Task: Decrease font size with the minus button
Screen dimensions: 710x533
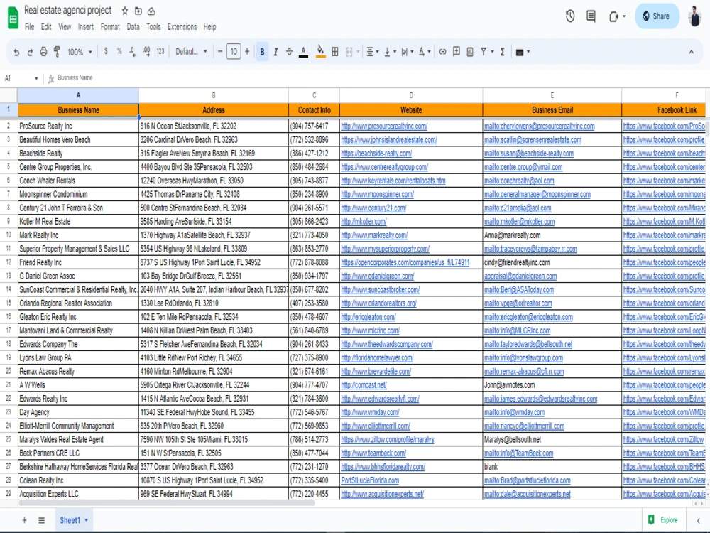Action: coord(220,52)
